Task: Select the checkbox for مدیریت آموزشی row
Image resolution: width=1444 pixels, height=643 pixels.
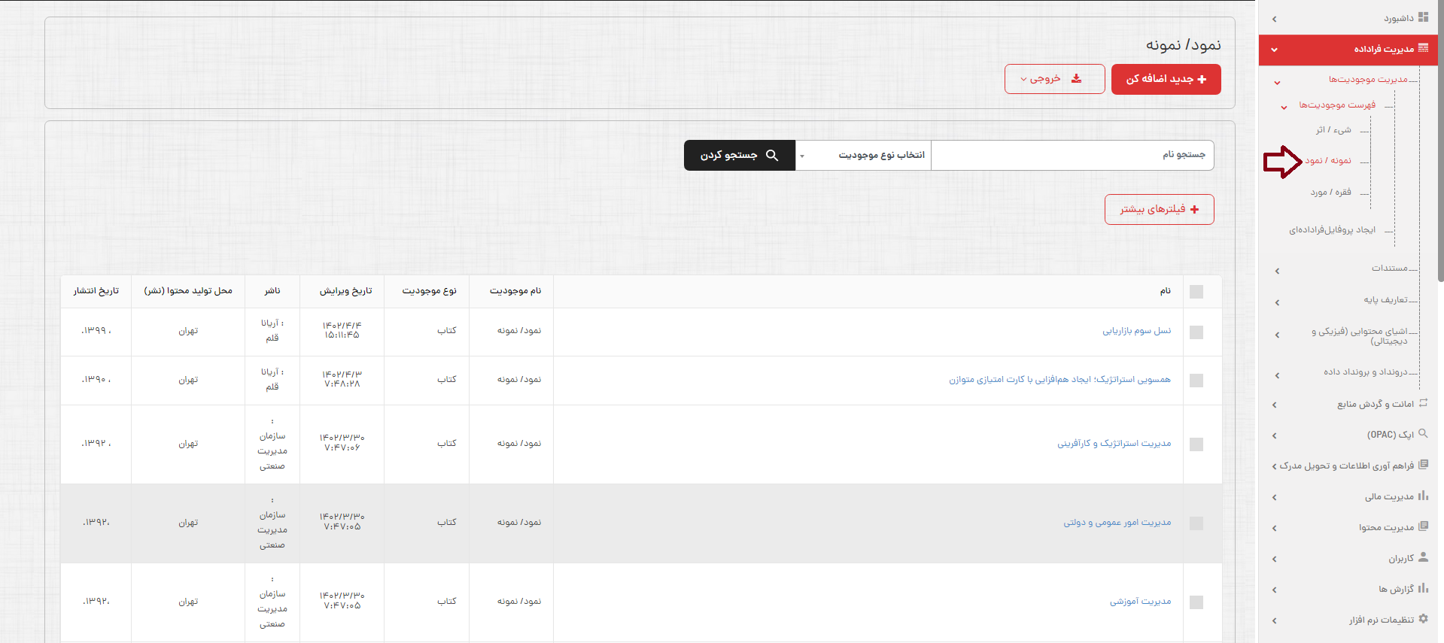Action: click(x=1196, y=602)
